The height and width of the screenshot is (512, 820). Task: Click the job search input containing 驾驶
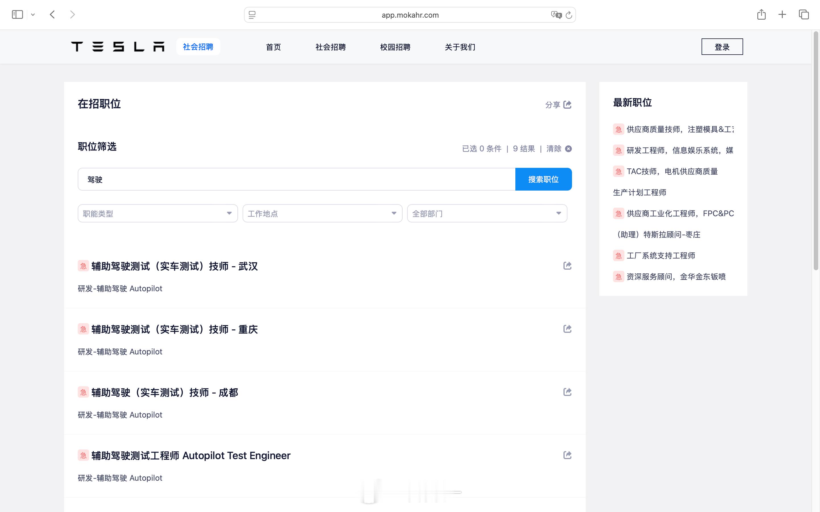(x=296, y=179)
